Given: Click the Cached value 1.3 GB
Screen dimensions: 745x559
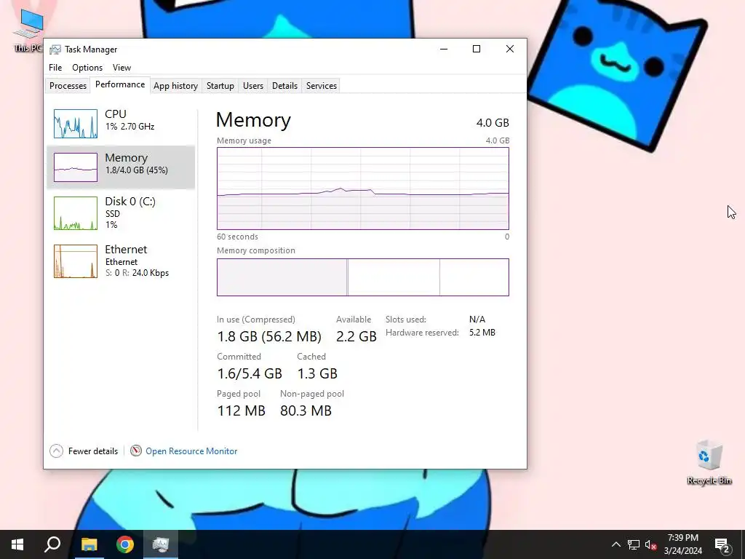Looking at the screenshot, I should [x=317, y=373].
